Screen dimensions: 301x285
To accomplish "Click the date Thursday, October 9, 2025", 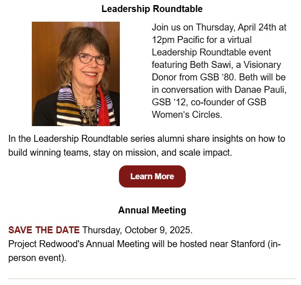I will 137,230.
